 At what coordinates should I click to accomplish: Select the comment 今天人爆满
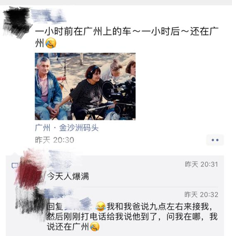coord(68,176)
